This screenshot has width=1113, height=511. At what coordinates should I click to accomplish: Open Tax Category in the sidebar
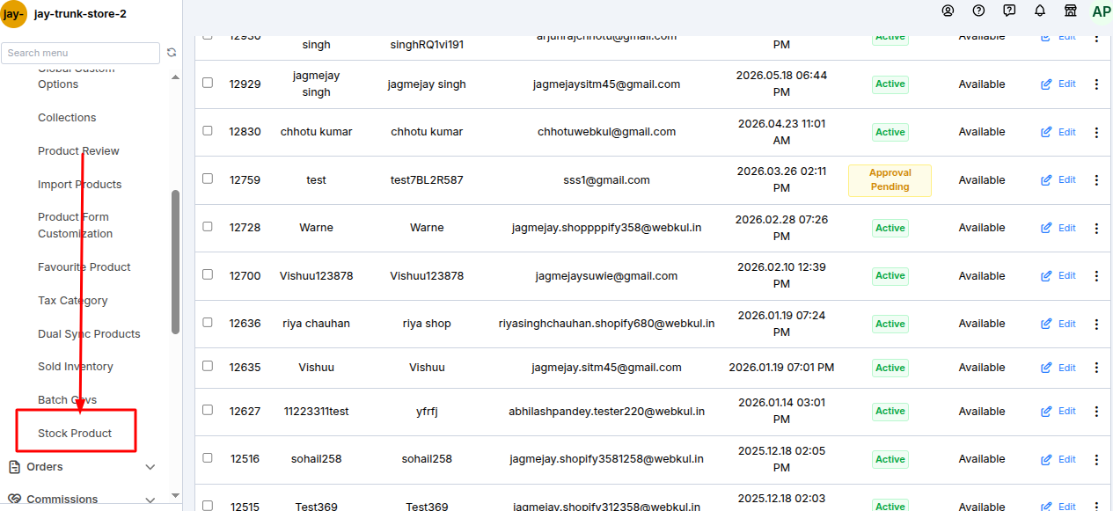72,301
